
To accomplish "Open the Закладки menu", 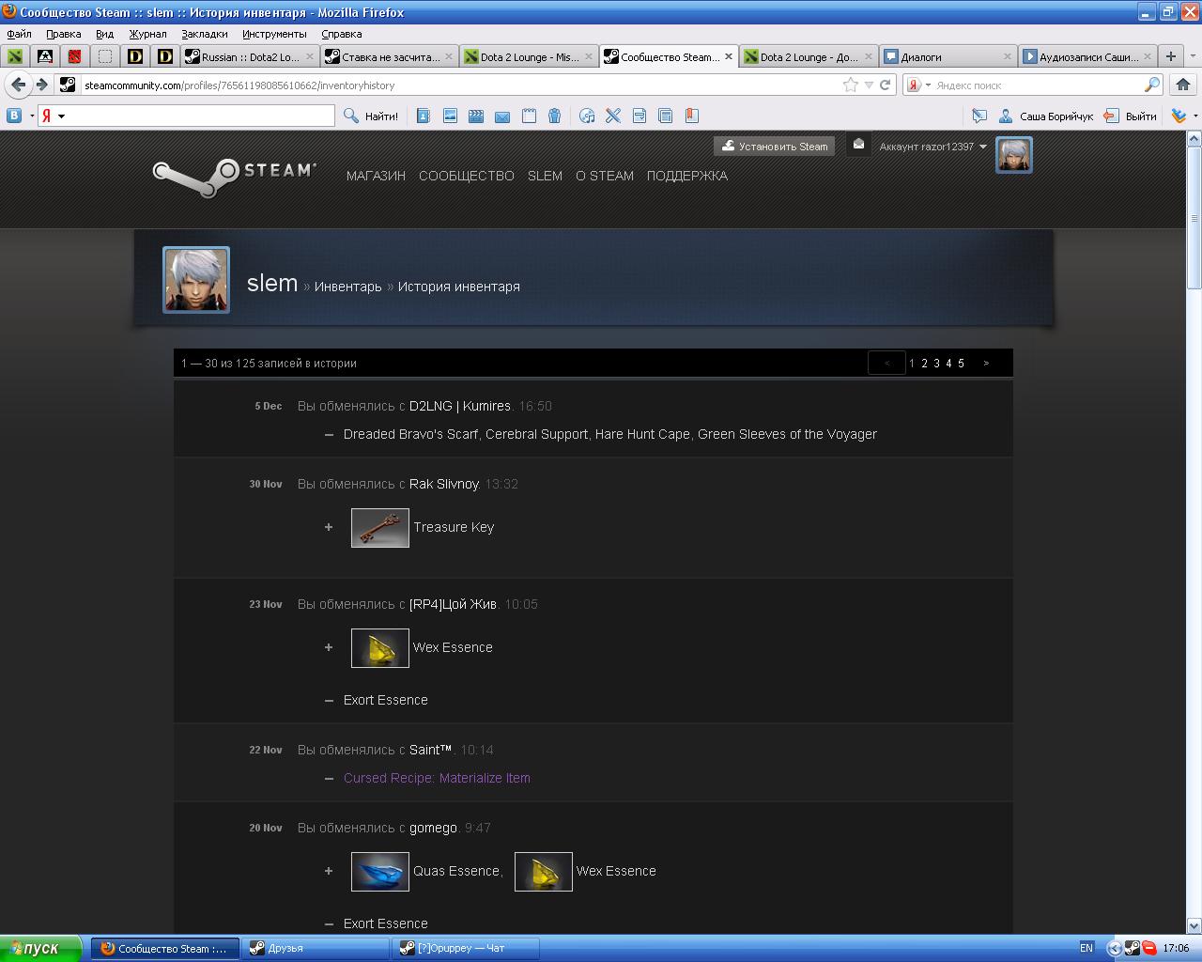I will pos(205,34).
